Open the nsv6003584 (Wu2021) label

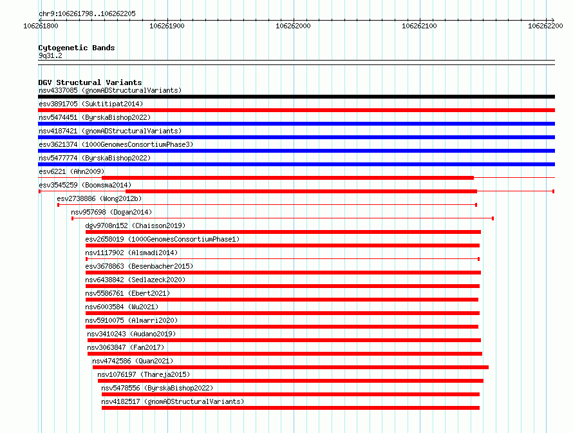(x=122, y=307)
